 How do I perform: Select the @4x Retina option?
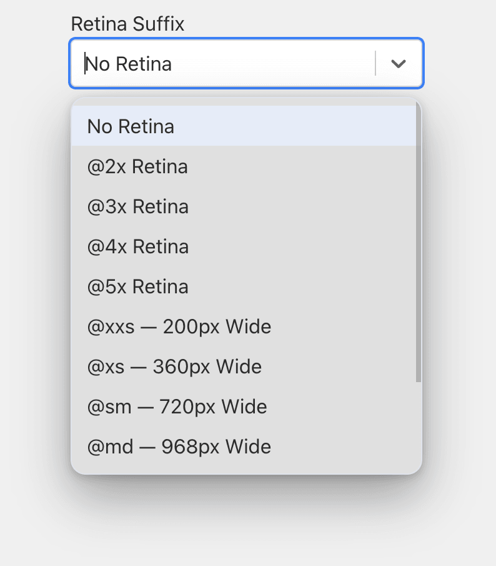tap(137, 246)
